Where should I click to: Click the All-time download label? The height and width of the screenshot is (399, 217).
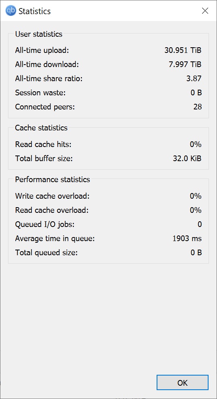47,64
